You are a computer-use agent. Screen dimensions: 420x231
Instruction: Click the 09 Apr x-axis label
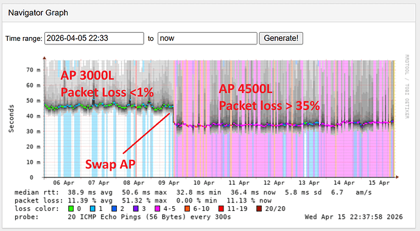[169, 183]
